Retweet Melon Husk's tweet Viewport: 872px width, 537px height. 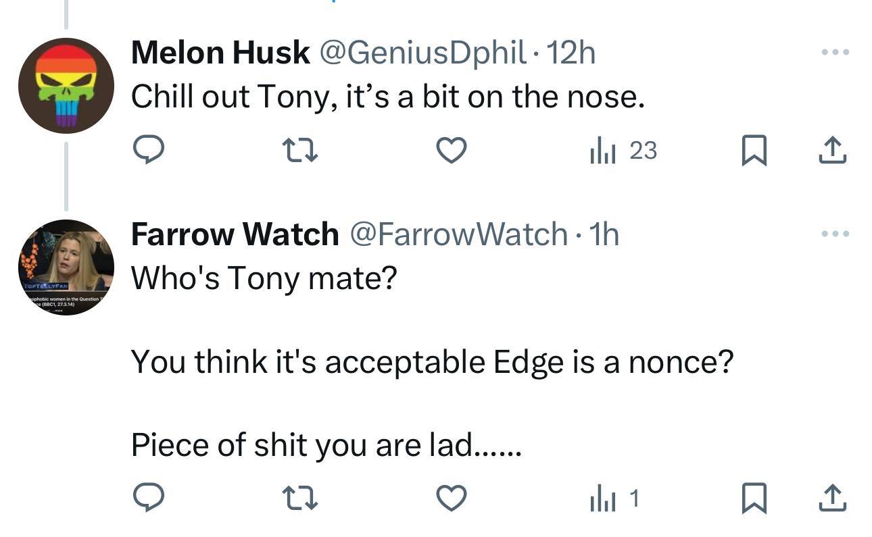point(300,150)
